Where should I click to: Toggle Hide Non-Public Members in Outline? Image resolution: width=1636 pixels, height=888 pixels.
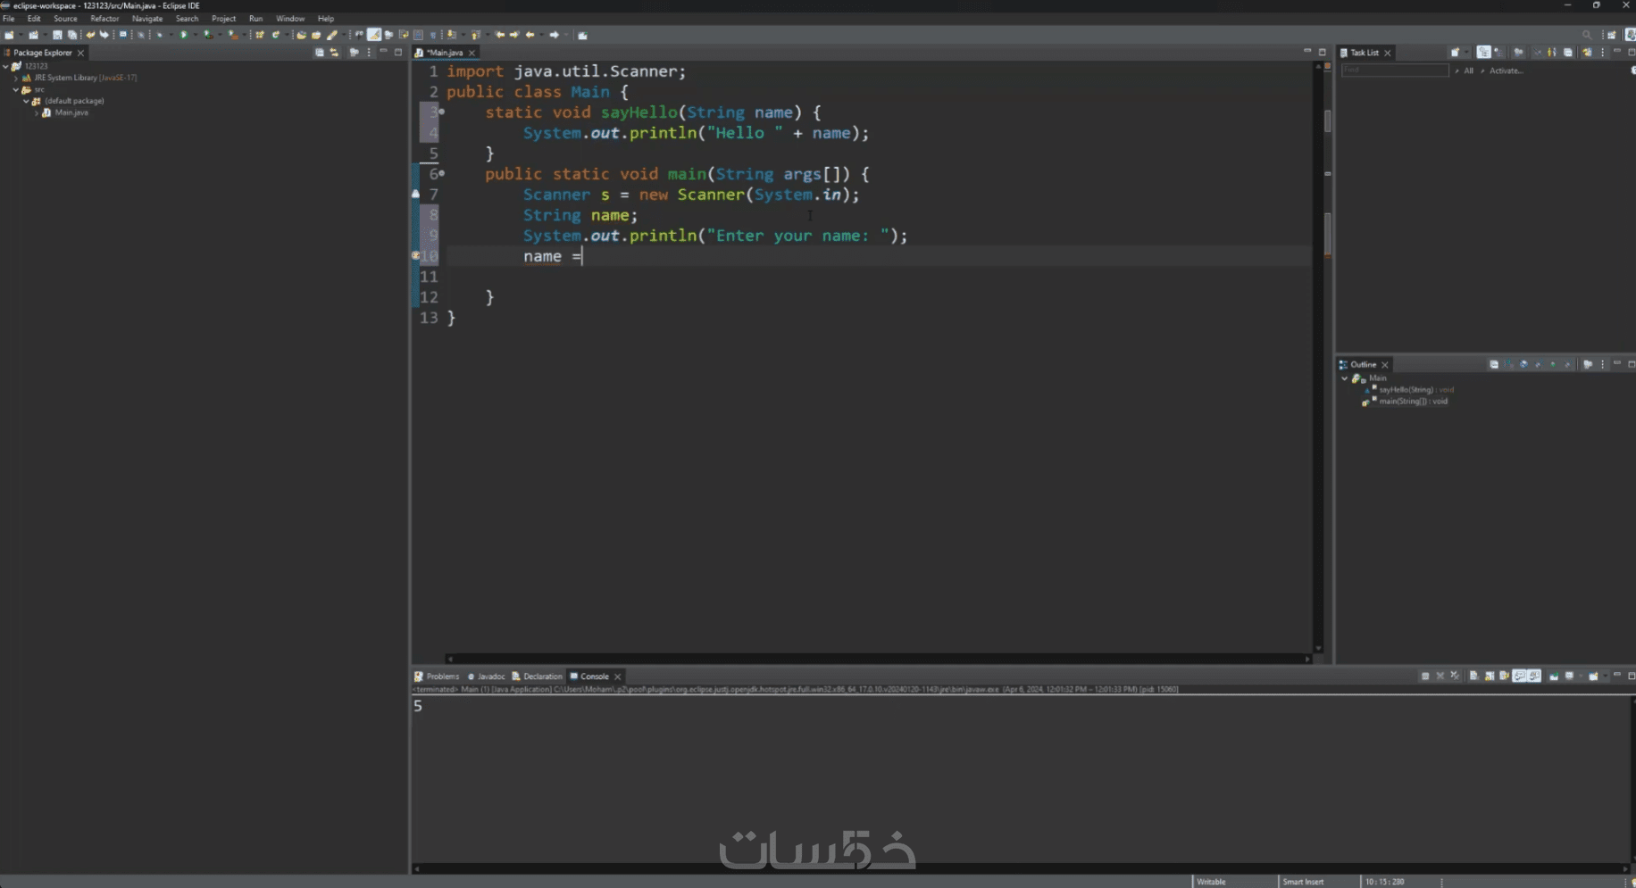click(1553, 364)
